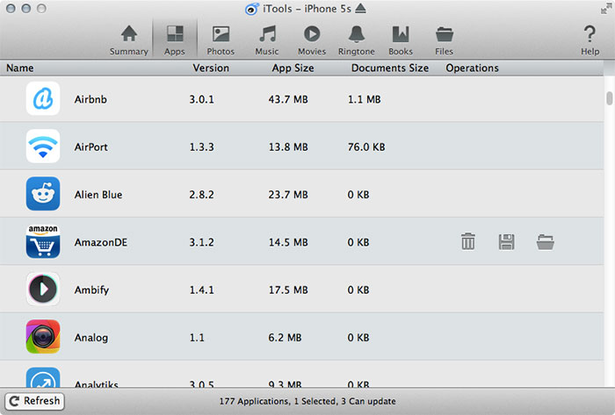Open the Ringtone section
This screenshot has height=415, width=615.
tap(356, 40)
